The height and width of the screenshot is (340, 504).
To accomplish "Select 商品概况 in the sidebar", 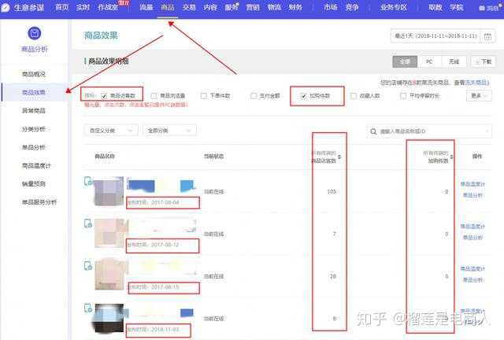I will (x=34, y=74).
